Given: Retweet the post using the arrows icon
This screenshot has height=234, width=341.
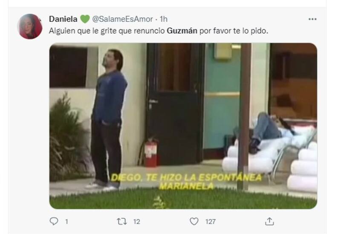Looking at the screenshot, I should (x=122, y=221).
